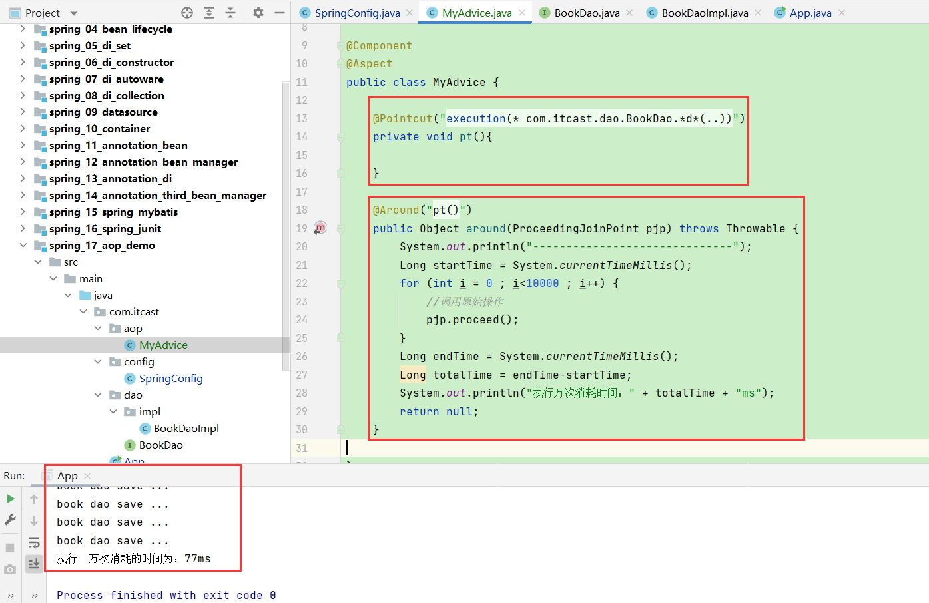Collapse the src folder
The image size is (929, 603).
click(38, 262)
